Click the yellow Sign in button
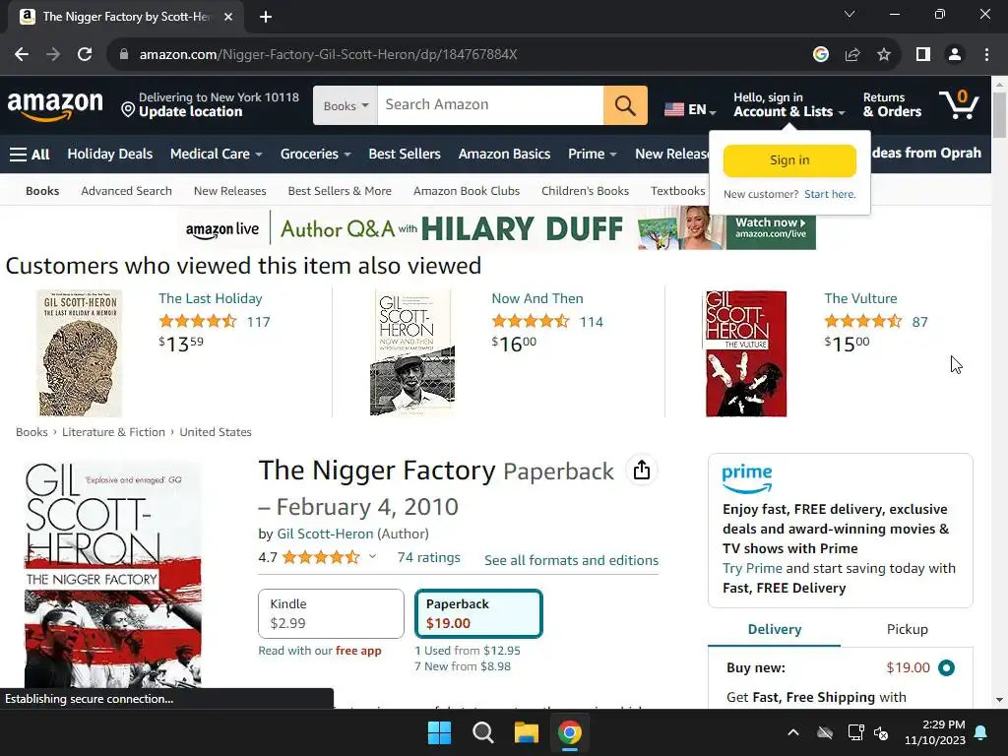 coord(789,160)
